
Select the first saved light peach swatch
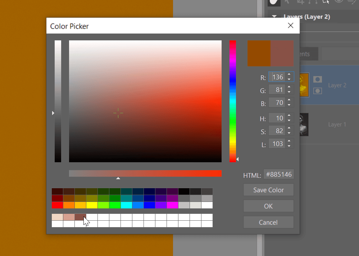click(57, 217)
